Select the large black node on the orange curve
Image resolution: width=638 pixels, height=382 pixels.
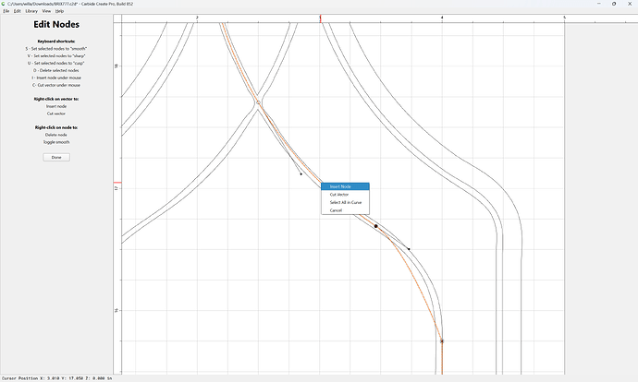click(x=376, y=226)
